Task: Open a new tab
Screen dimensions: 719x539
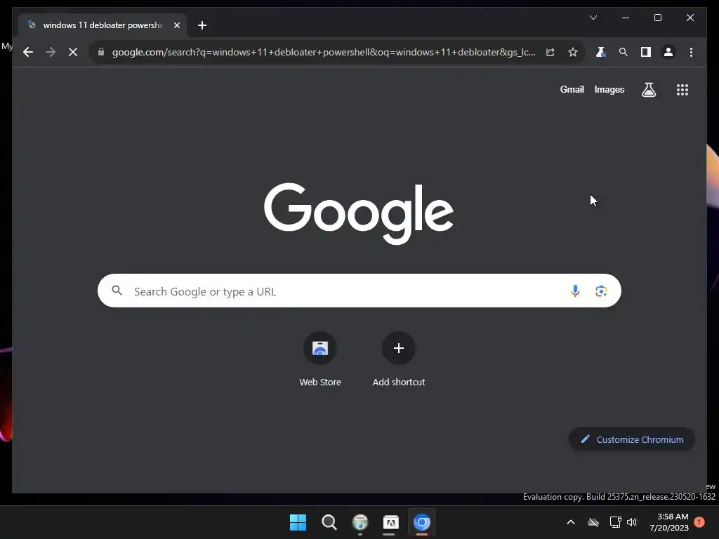Action: tap(202, 25)
